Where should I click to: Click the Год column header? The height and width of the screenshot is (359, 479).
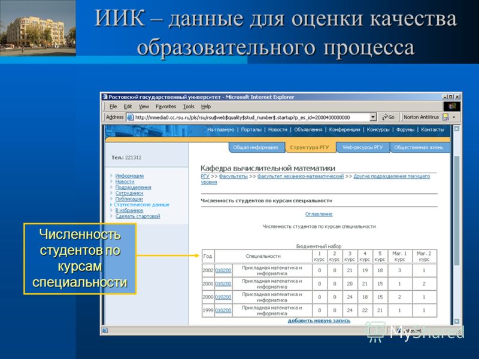click(x=208, y=257)
